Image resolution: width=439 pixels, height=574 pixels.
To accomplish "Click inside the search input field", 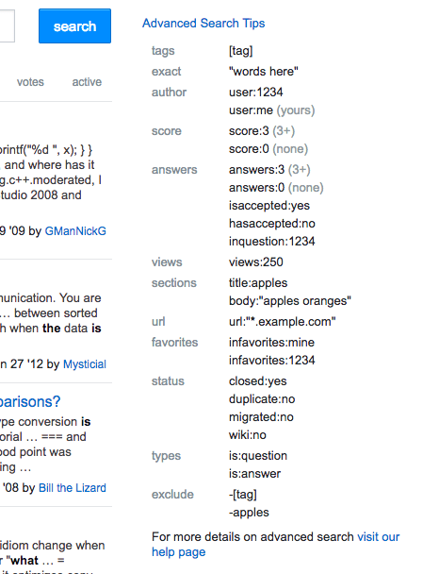I will coord(7,26).
